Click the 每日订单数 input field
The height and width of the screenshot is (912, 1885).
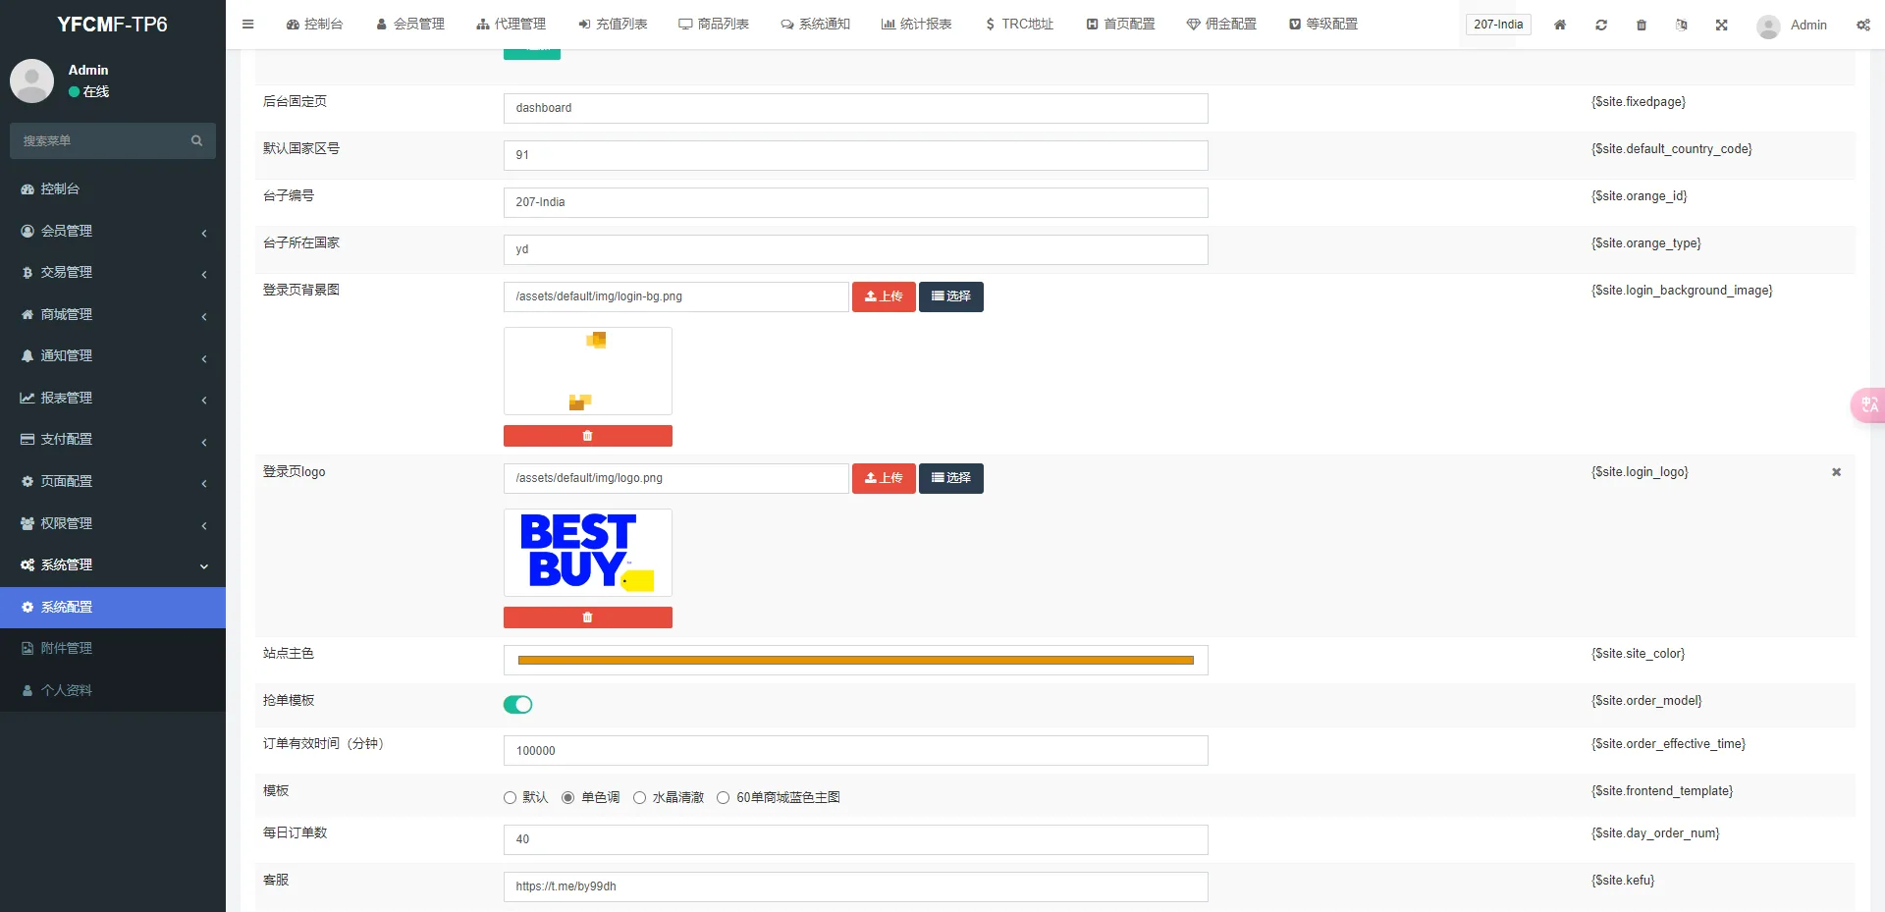click(x=856, y=839)
